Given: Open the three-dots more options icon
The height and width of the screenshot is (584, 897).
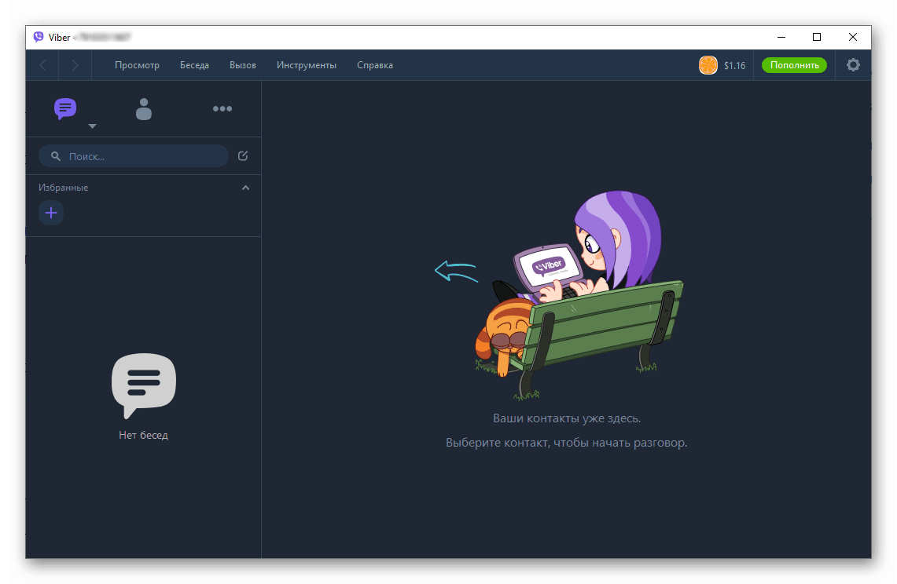Looking at the screenshot, I should (222, 109).
